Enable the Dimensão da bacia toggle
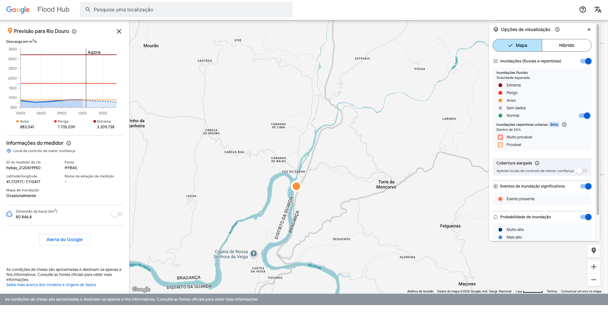The height and width of the screenshot is (313, 608). coord(117,214)
